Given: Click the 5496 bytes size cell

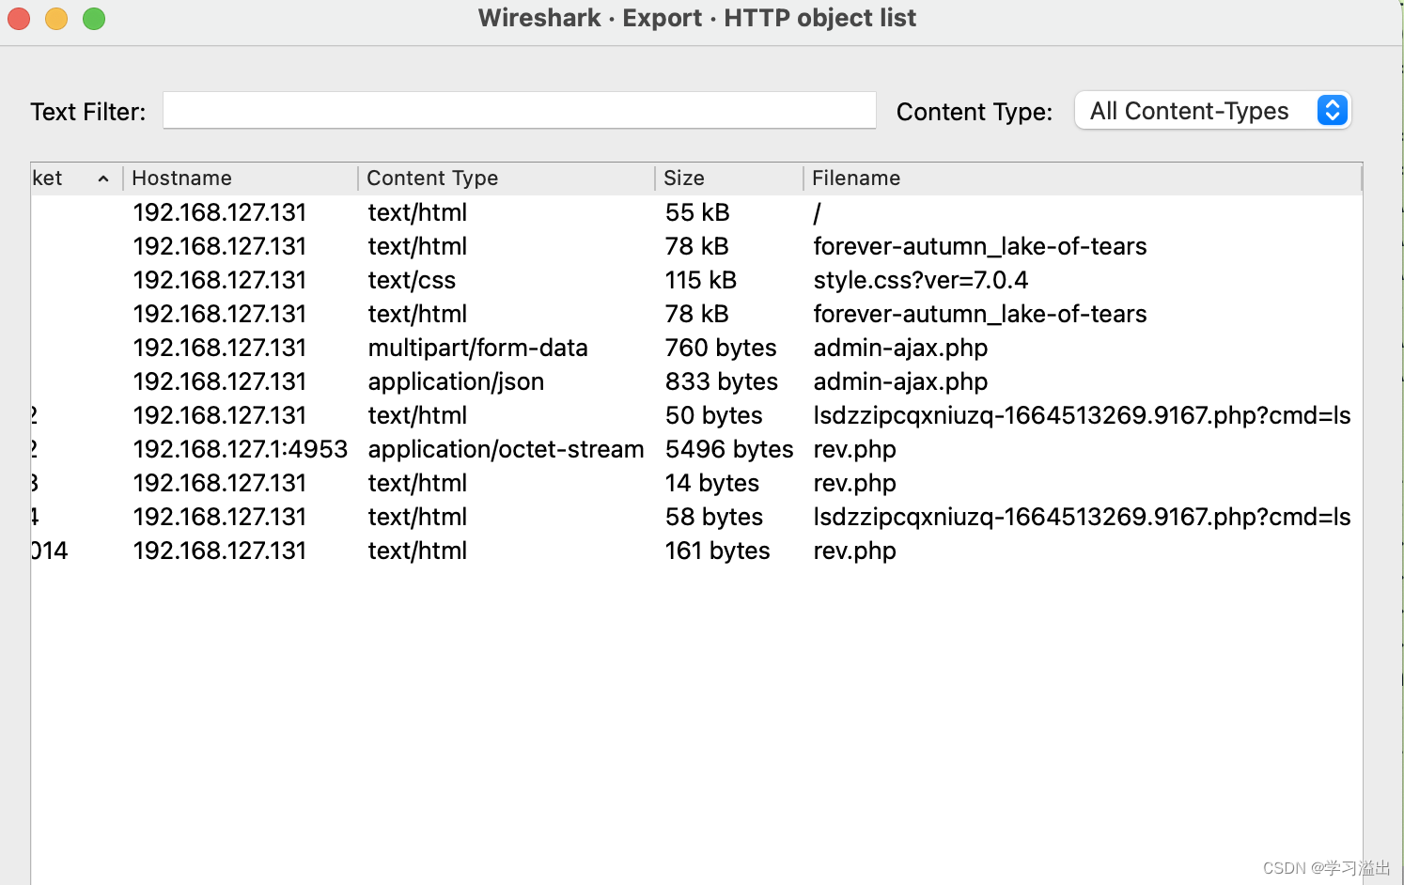Looking at the screenshot, I should tap(729, 449).
